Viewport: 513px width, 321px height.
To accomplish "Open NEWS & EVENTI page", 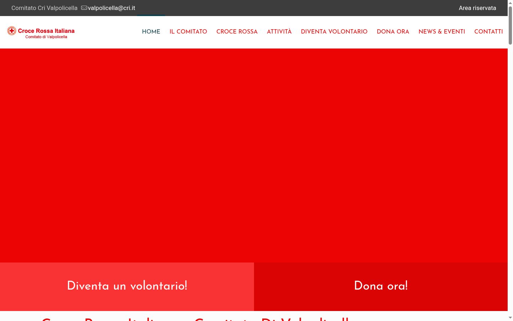I will click(x=442, y=31).
